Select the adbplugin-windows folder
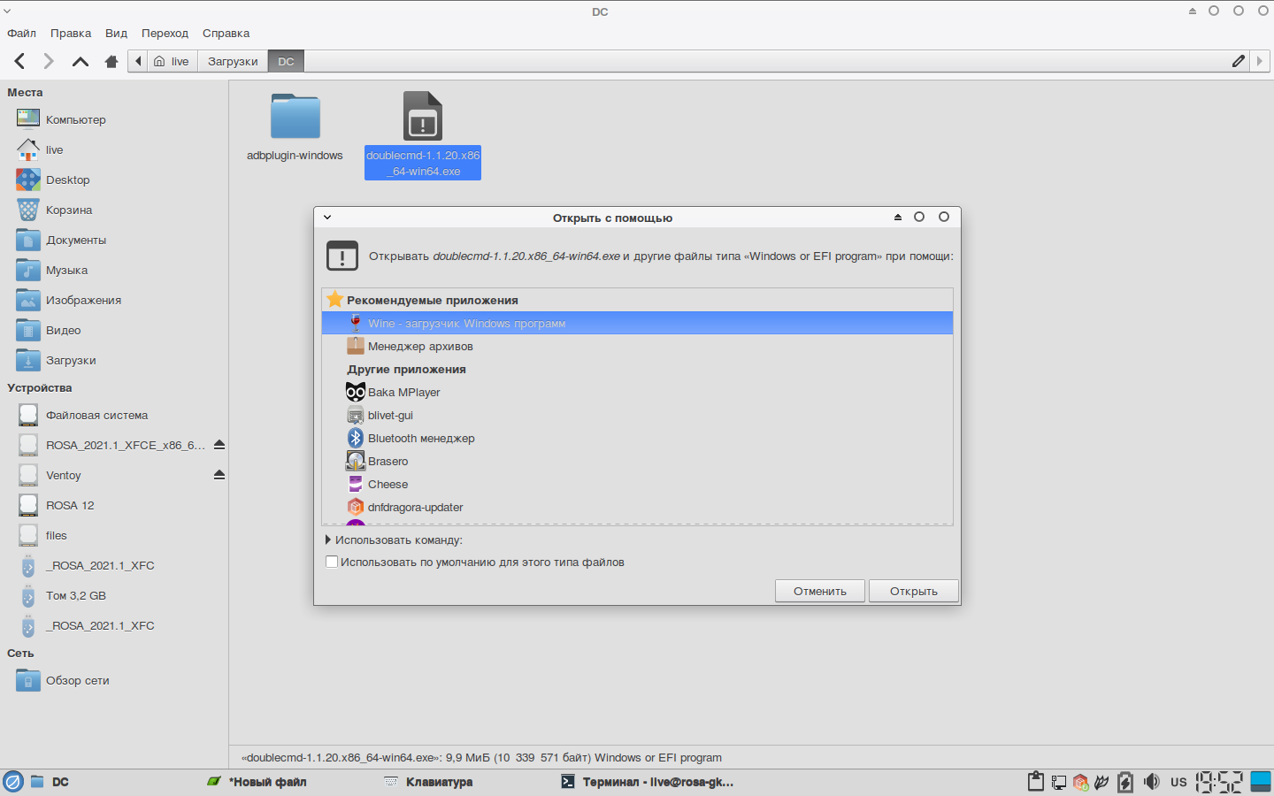Image resolution: width=1274 pixels, height=796 pixels. click(295, 126)
